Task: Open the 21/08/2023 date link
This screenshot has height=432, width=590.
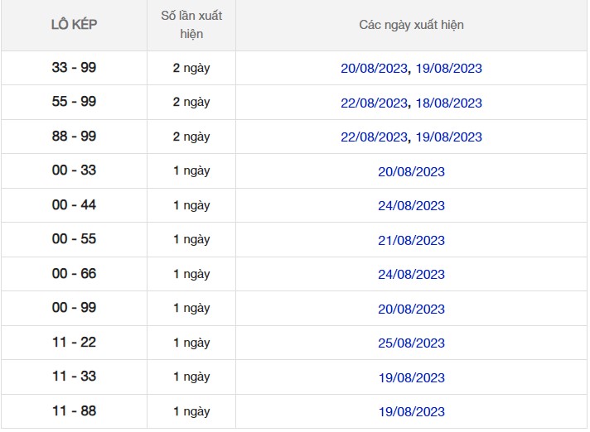Action: [x=411, y=240]
